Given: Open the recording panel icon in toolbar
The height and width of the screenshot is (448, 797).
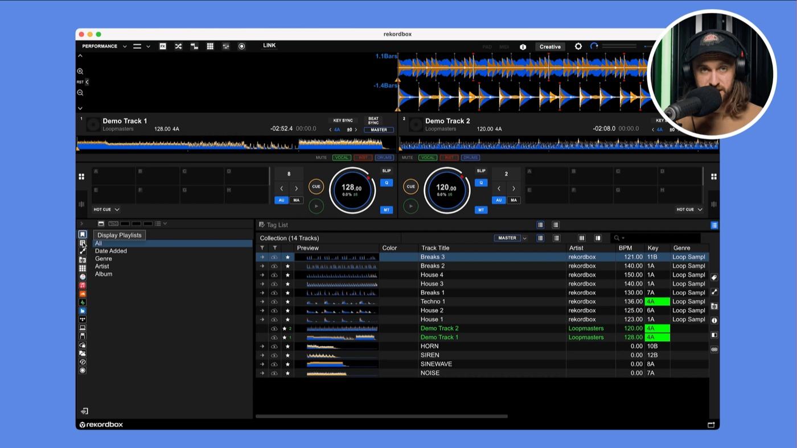Looking at the screenshot, I should click(241, 46).
